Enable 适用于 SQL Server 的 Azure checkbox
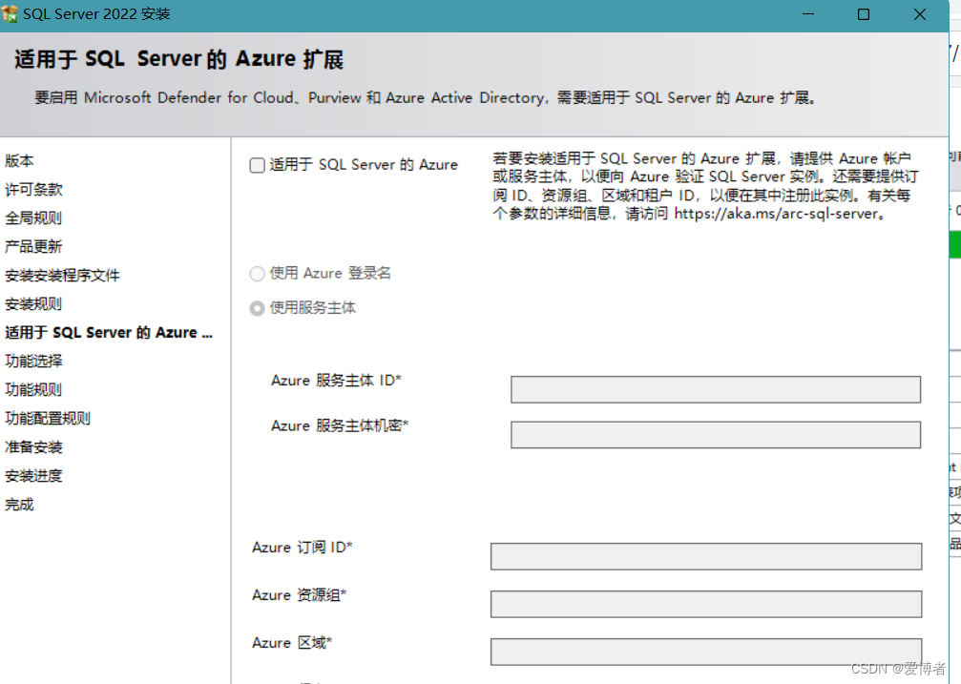 (256, 164)
